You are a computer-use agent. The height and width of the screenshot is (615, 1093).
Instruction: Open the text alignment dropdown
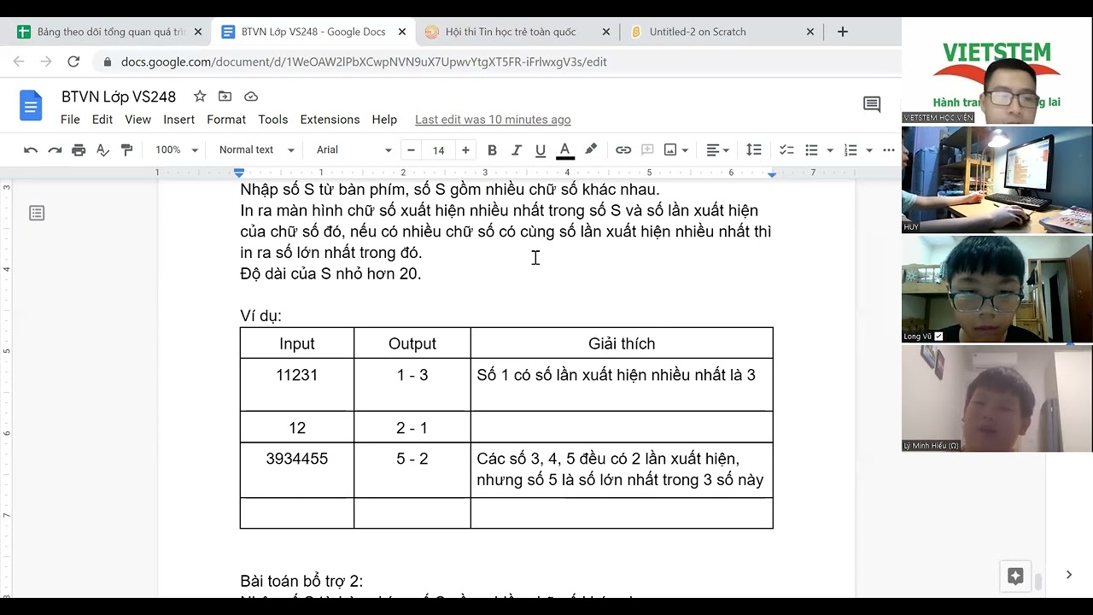(717, 150)
